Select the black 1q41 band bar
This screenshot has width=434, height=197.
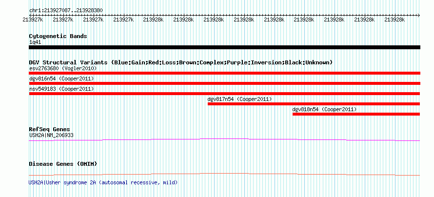[x=224, y=47]
